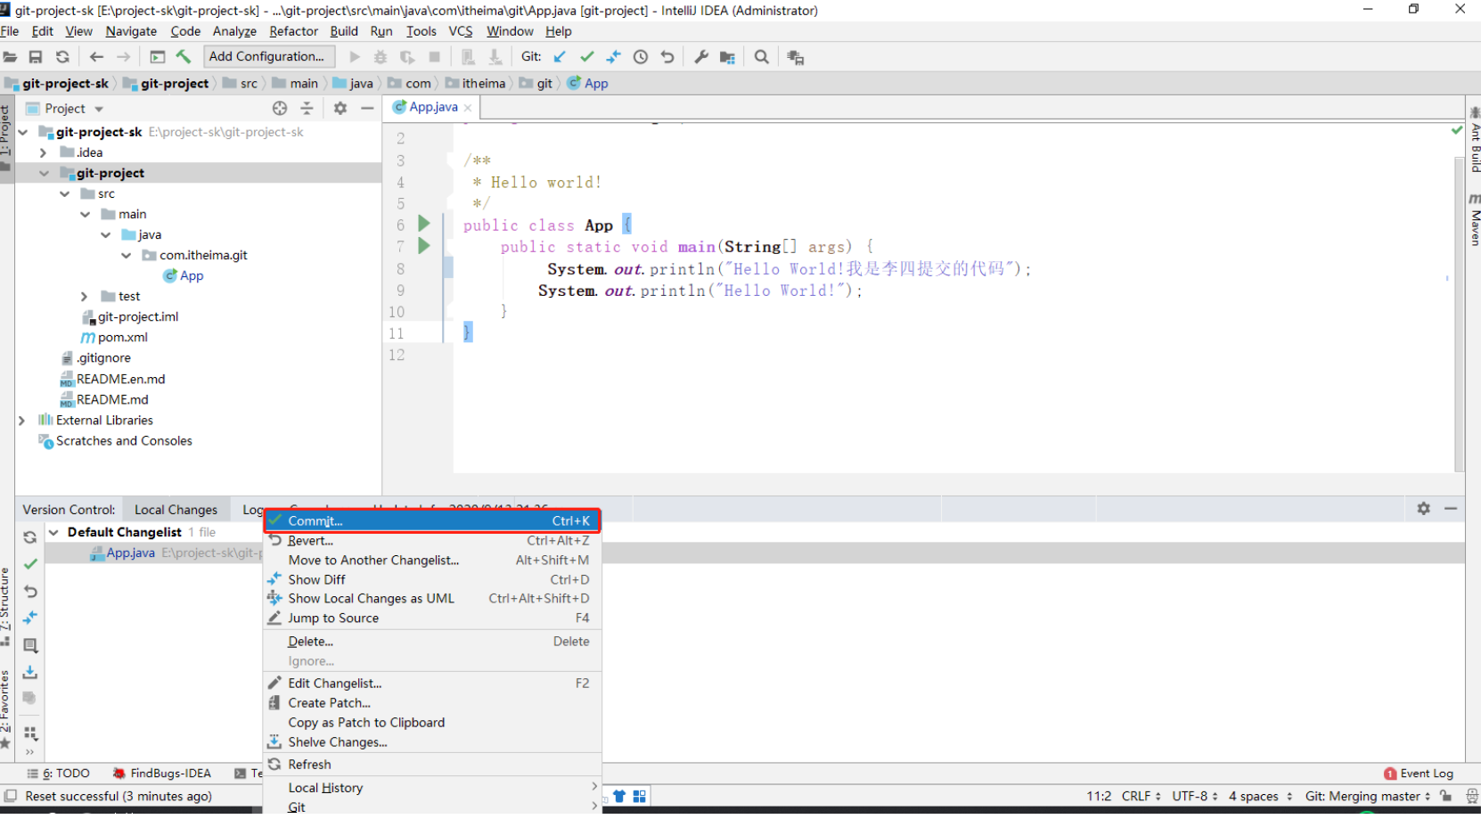This screenshot has height=819, width=1481.
Task: Open the Git: Merging master branch dropdown
Action: point(1367,796)
